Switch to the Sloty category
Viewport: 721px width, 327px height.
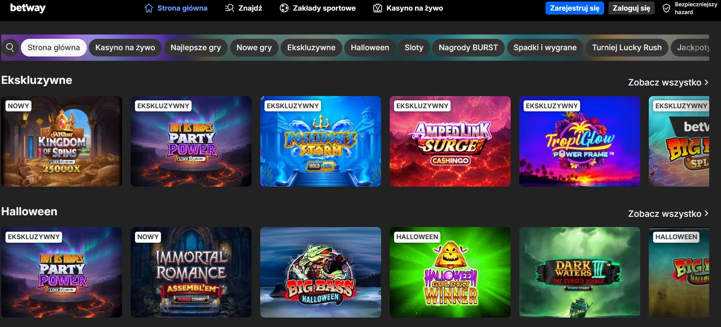click(414, 47)
